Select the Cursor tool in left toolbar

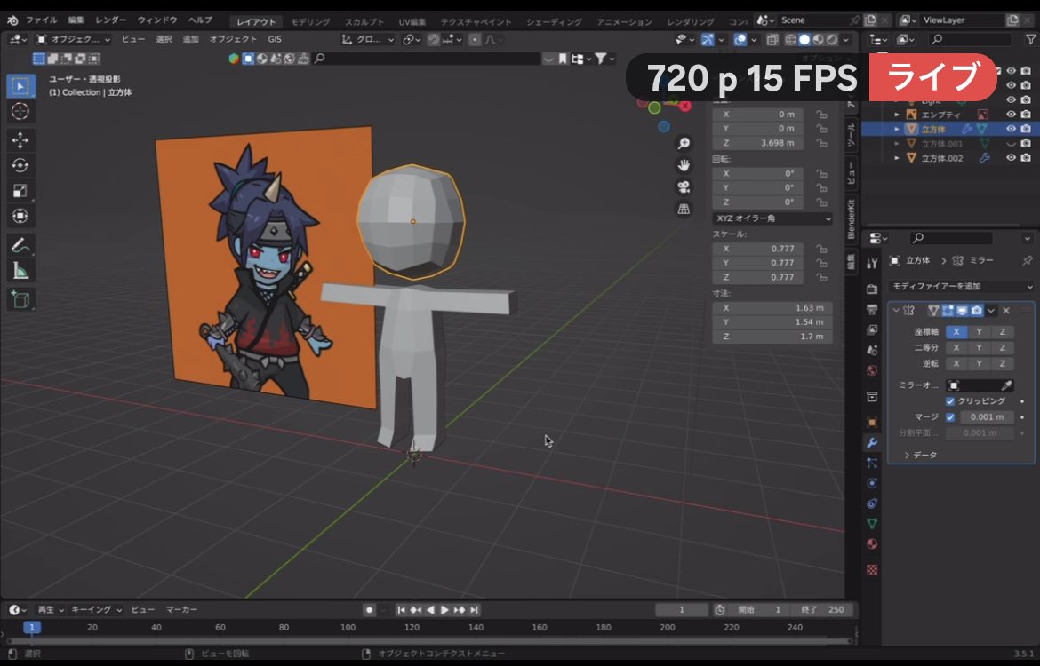click(20, 111)
